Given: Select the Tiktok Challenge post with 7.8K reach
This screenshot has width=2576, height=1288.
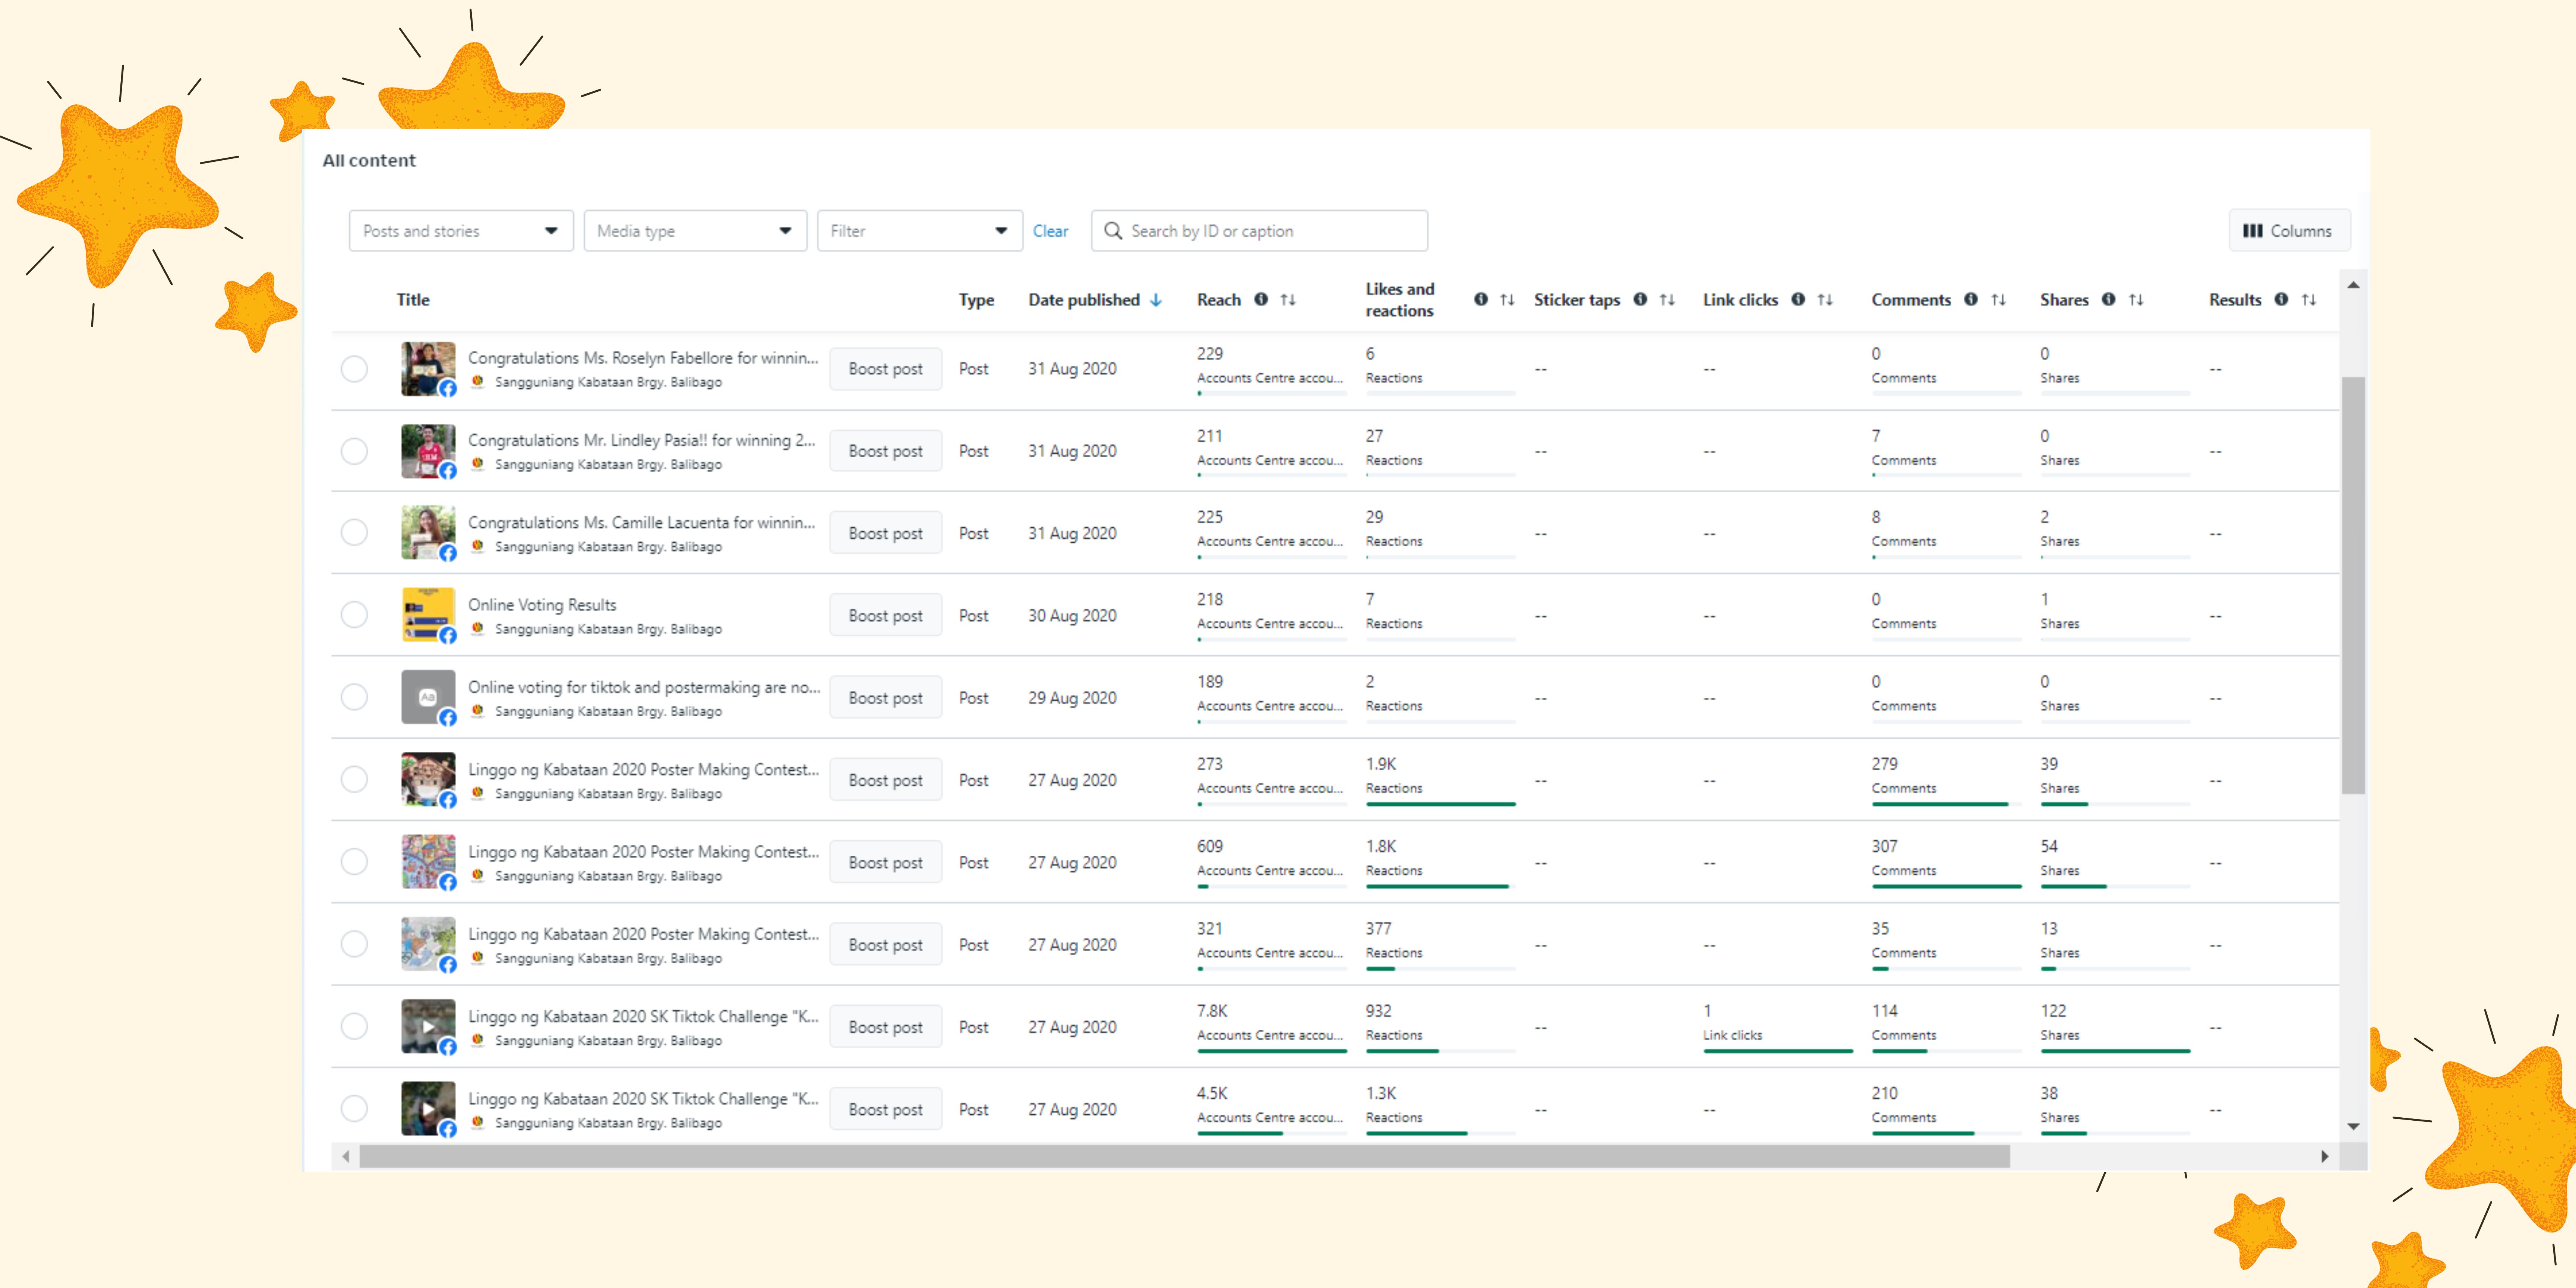Looking at the screenshot, I should point(354,1026).
